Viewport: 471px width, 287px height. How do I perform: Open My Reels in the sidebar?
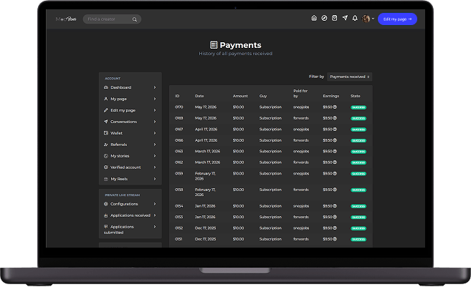[130, 179]
